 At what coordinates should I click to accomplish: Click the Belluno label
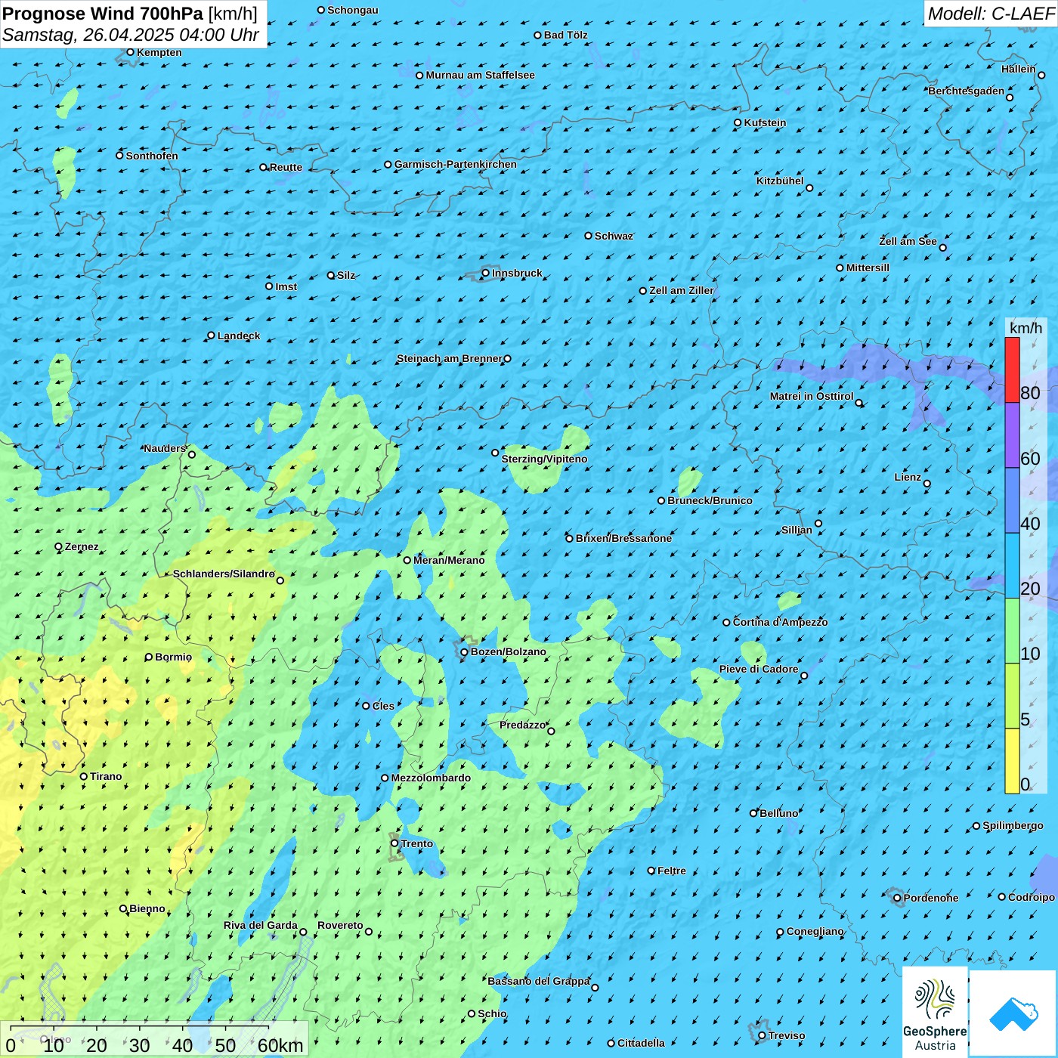pyautogui.click(x=778, y=813)
